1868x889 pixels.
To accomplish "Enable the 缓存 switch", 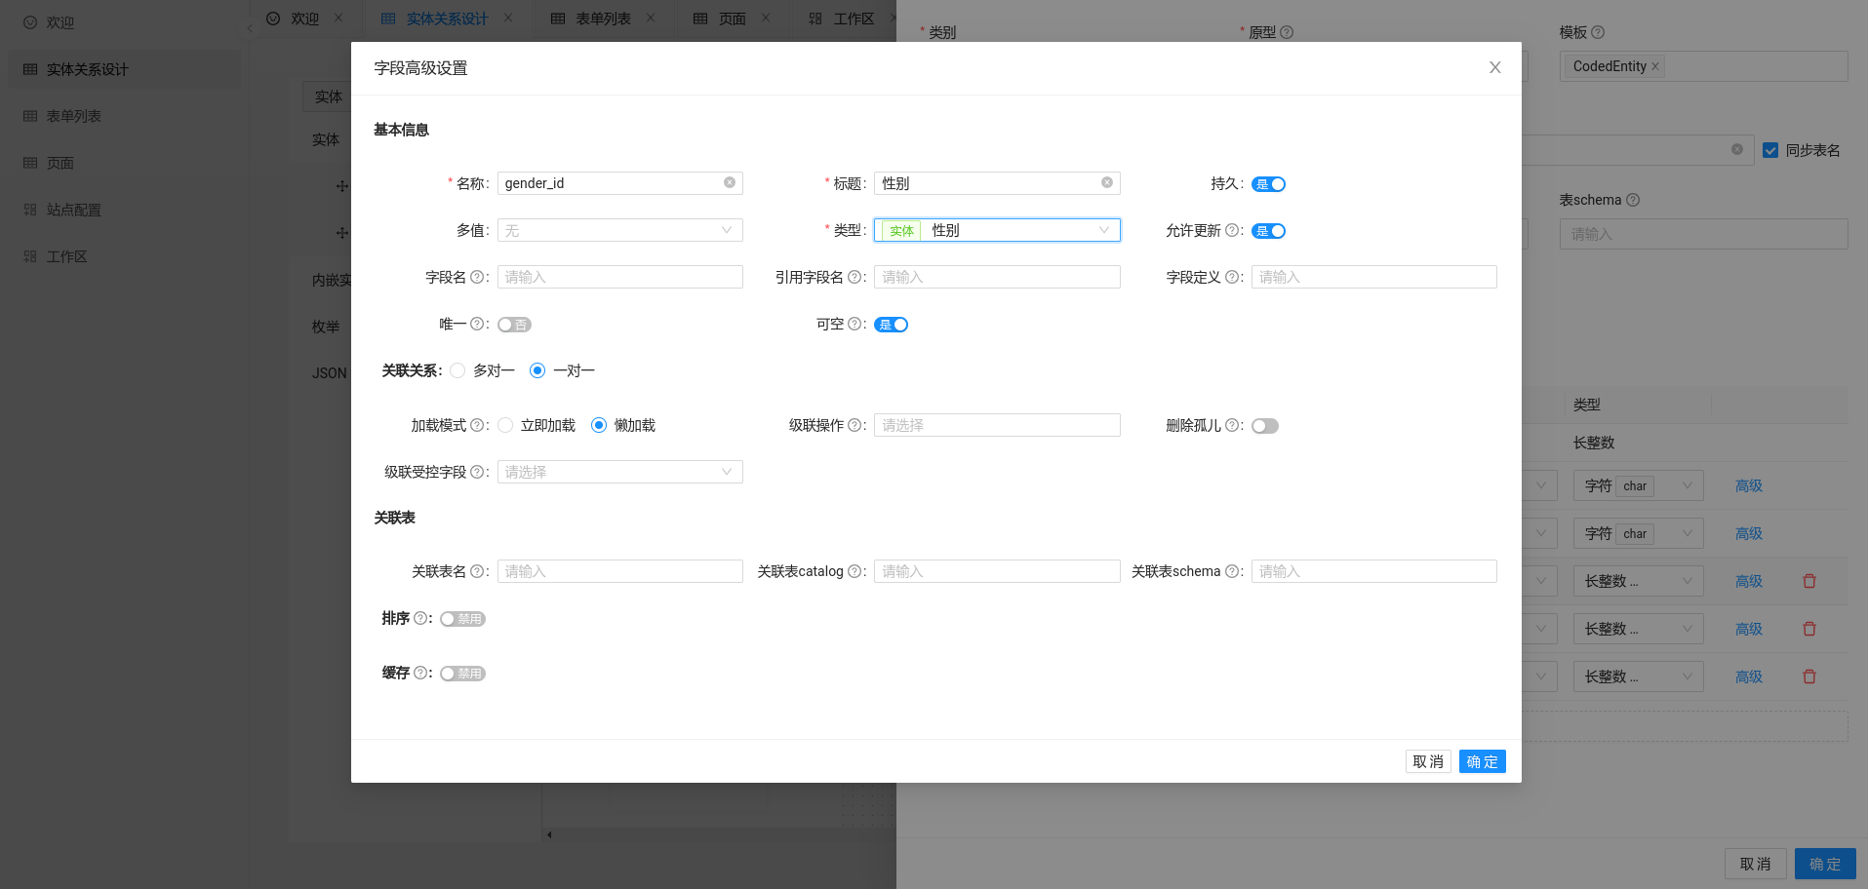I will [x=462, y=674].
